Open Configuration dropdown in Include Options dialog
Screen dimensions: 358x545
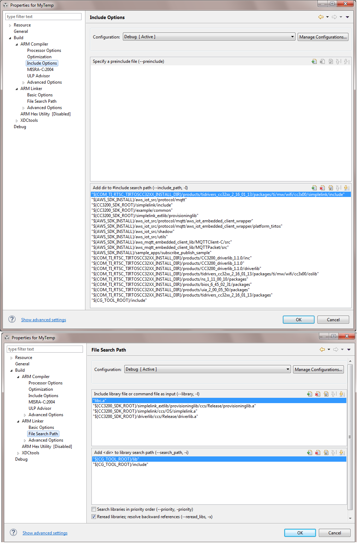[x=209, y=37]
